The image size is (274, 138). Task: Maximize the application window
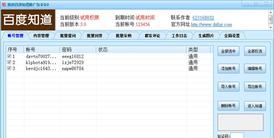click(x=256, y=3)
